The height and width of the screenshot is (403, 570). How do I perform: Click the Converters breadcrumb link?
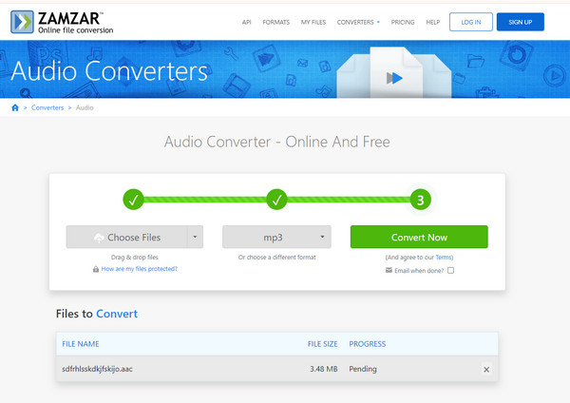click(47, 107)
